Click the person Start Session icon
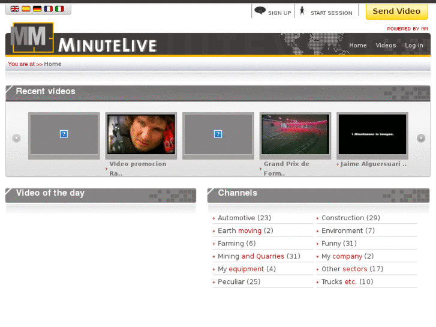The height and width of the screenshot is (327, 436). tap(302, 11)
